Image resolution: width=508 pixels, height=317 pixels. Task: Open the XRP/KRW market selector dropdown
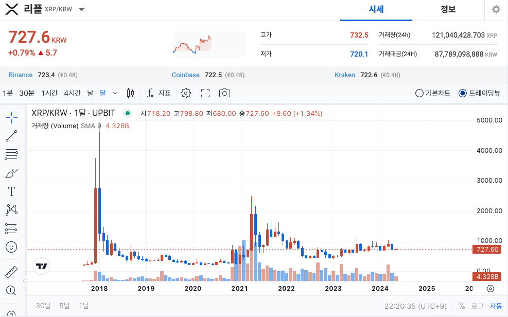point(82,9)
